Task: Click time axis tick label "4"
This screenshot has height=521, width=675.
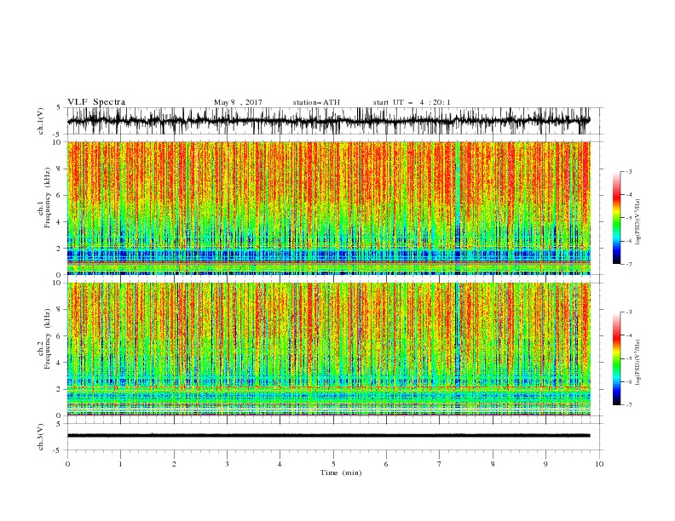Action: pyautogui.click(x=280, y=464)
